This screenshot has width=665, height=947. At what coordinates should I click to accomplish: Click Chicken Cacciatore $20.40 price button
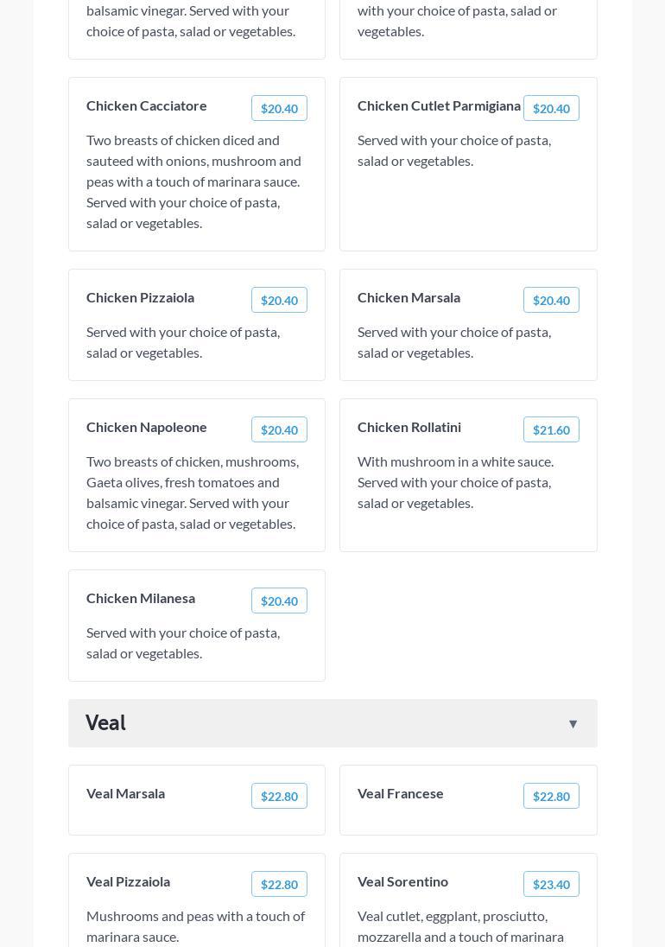point(279,108)
